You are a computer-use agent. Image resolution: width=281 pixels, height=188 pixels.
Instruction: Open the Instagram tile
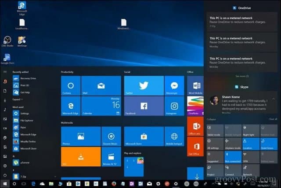click(x=174, y=106)
